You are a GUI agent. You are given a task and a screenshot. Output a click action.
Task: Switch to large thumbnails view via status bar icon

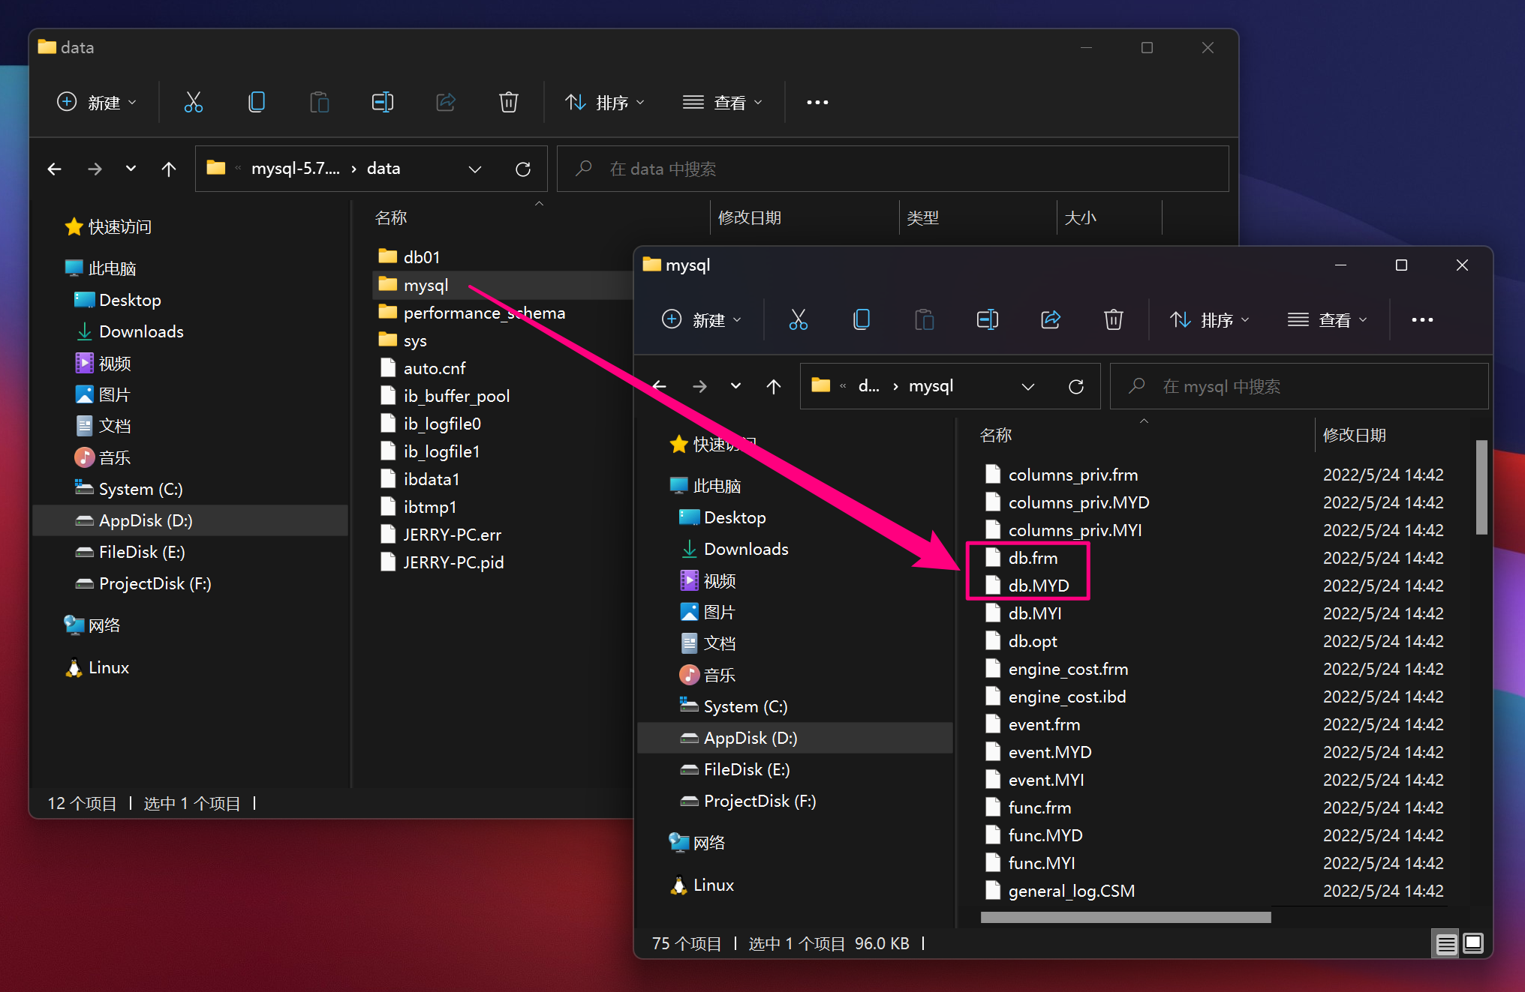point(1473,943)
